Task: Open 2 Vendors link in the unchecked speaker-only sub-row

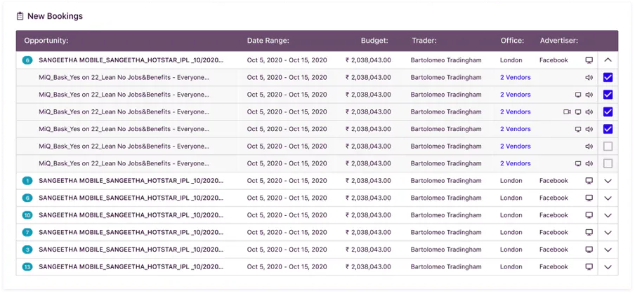Action: pyautogui.click(x=515, y=146)
